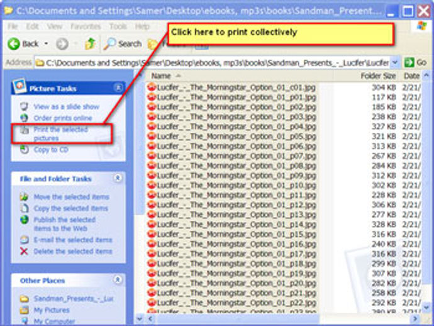Open the Favorites menu
The image size is (434, 326).
pos(86,26)
